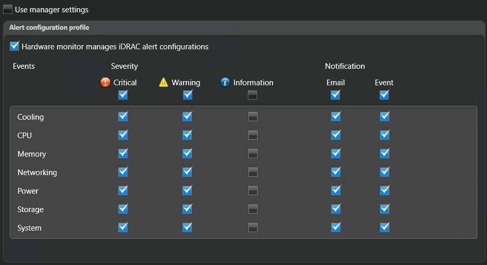This screenshot has width=487, height=265.
Task: Enable the Use manager settings checkbox
Action: 8,9
